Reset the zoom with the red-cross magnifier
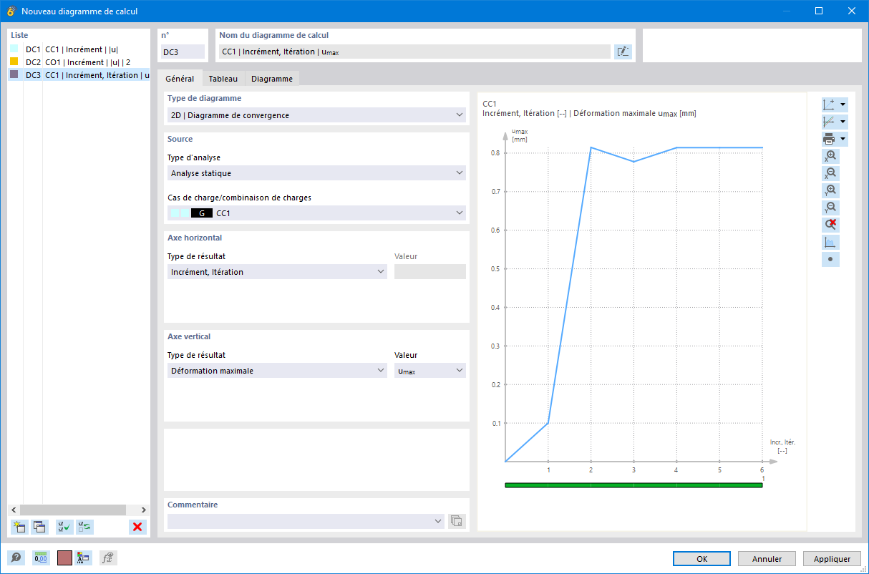Image resolution: width=869 pixels, height=574 pixels. tap(830, 225)
